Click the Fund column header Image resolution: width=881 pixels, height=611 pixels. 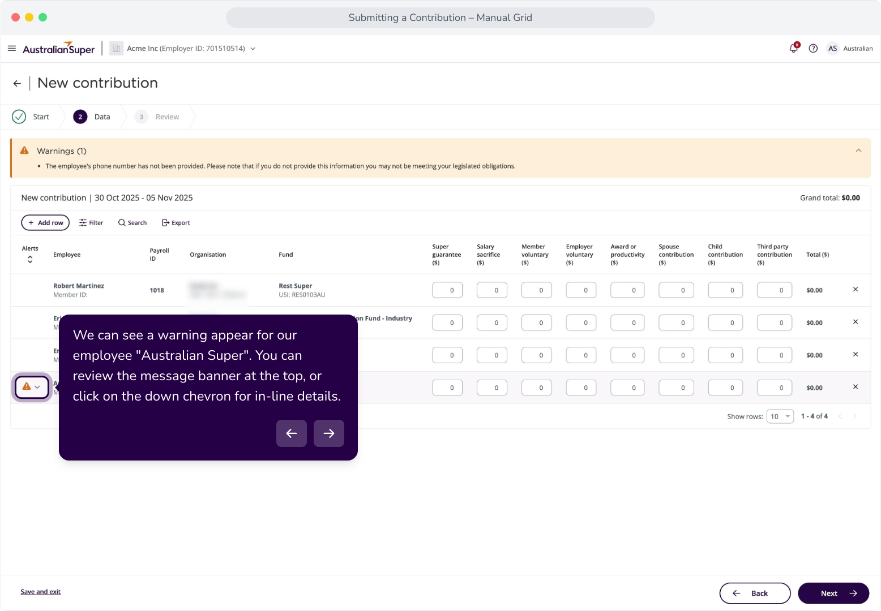(286, 255)
